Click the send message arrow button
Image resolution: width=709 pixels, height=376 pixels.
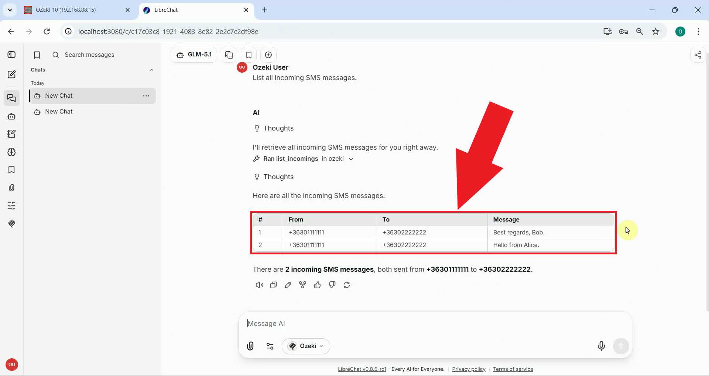[x=621, y=346]
